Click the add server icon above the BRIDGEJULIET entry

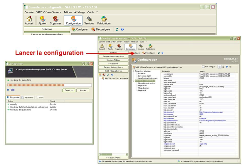100,75
